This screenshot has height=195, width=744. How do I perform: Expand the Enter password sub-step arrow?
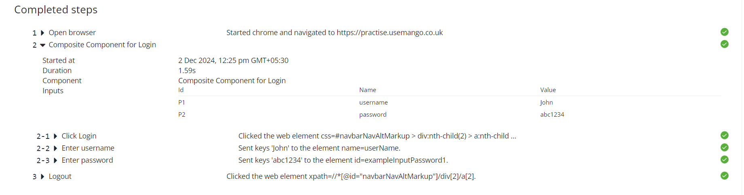(x=55, y=160)
